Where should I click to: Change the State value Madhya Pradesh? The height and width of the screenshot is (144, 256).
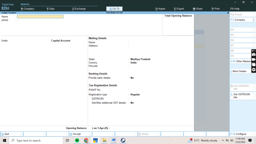click(x=140, y=59)
